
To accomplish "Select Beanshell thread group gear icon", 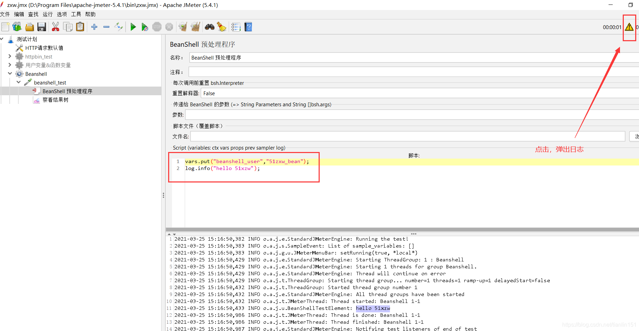I will [20, 74].
